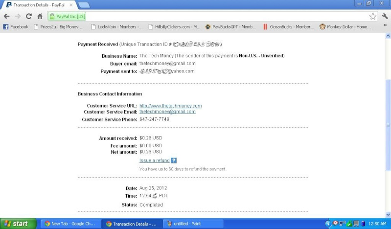391x229 pixels.
Task: Click the Fee amount $0.00 USD value
Action: [151, 145]
